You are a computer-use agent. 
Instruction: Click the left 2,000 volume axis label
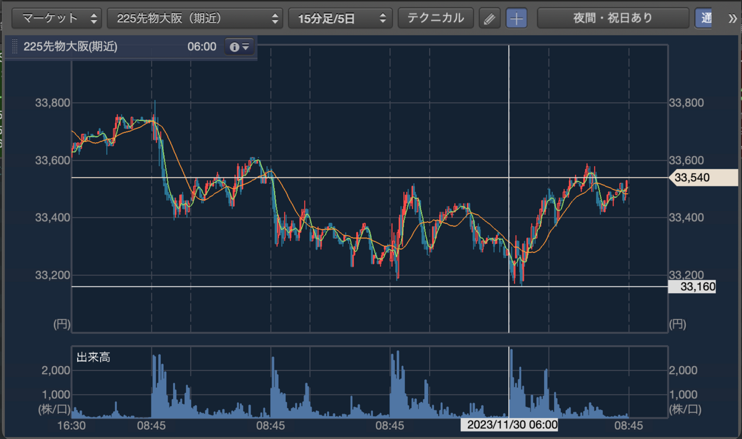(x=56, y=370)
